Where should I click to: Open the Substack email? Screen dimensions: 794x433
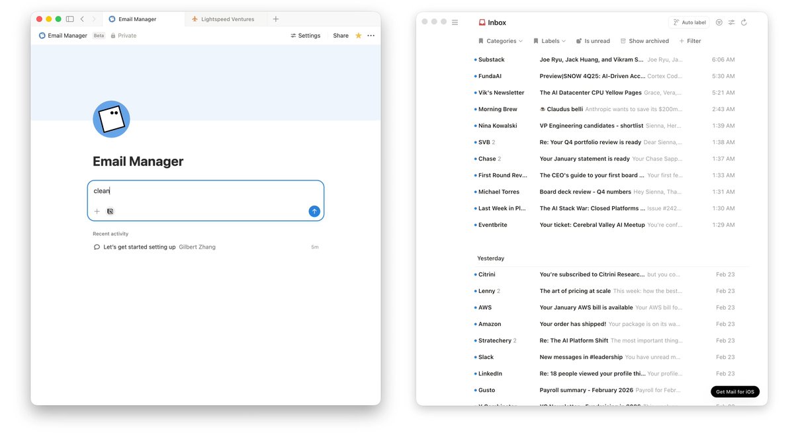tap(604, 59)
